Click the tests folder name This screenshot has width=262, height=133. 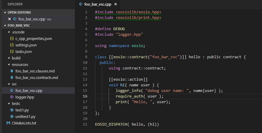(x=16, y=103)
